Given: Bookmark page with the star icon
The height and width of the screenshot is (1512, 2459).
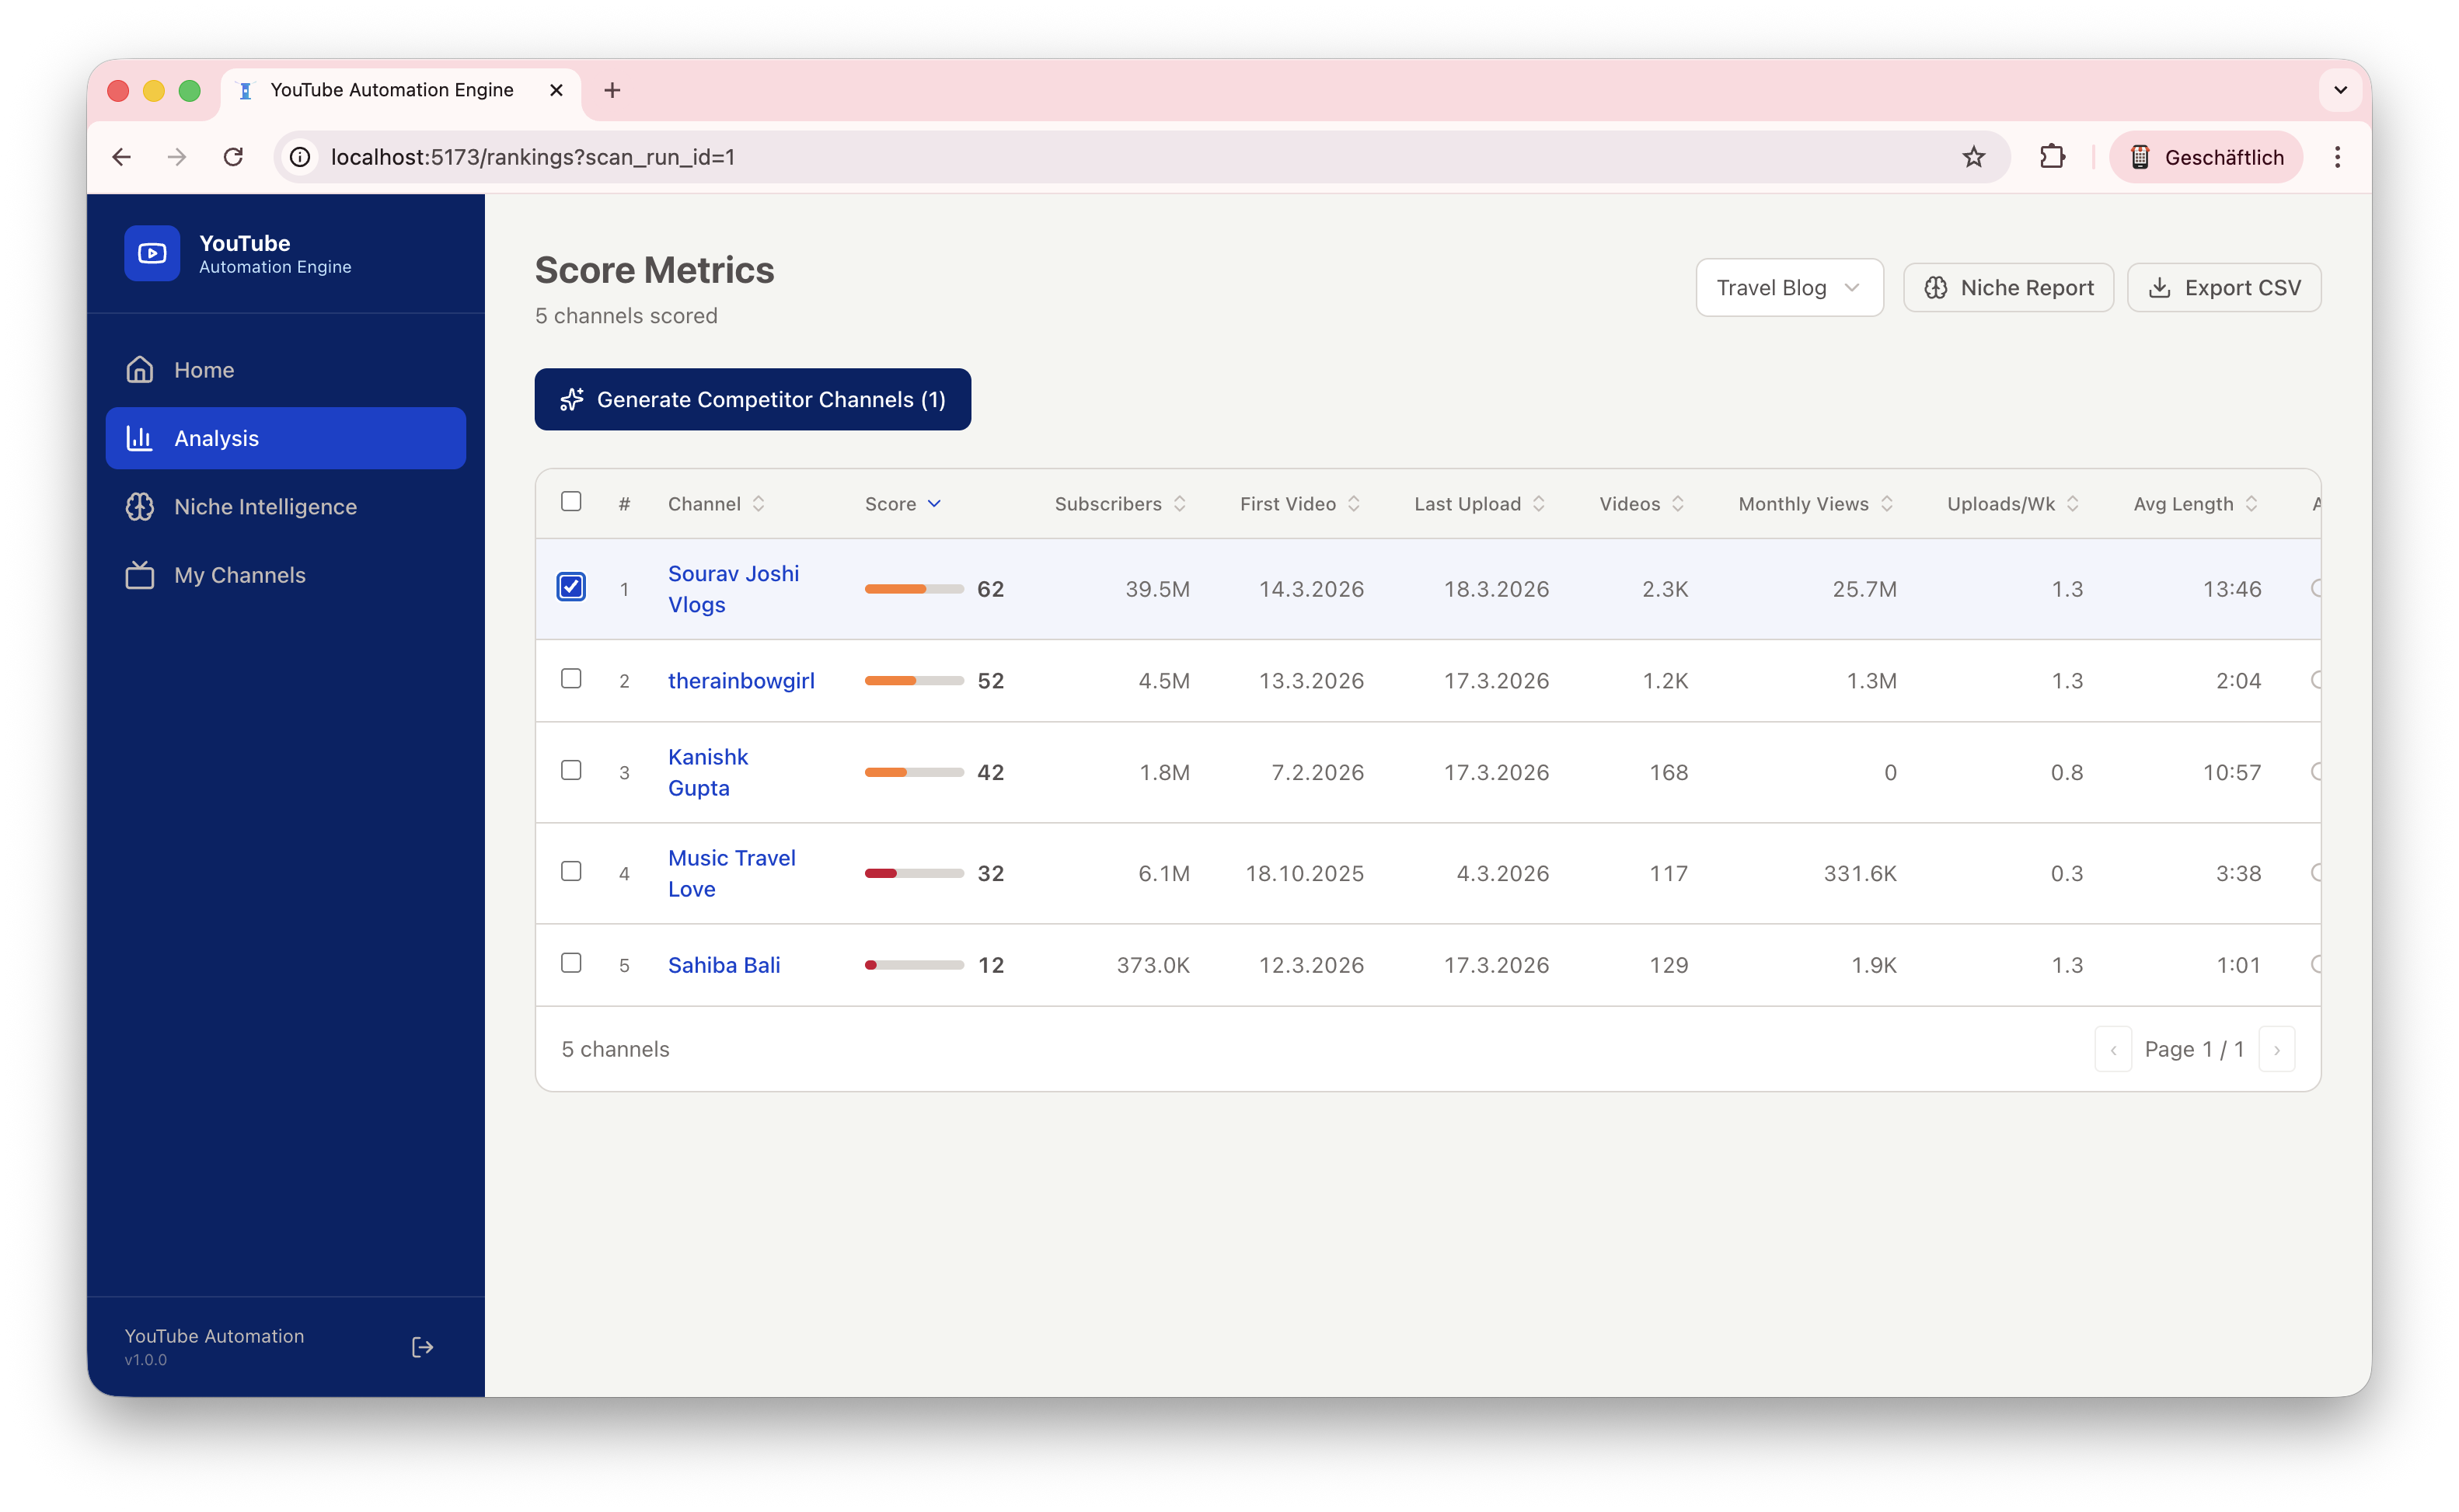Looking at the screenshot, I should point(1973,157).
